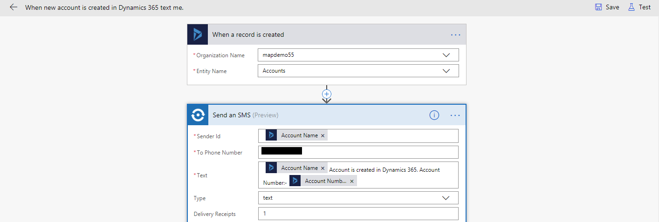Click the Sender Id label

pos(208,136)
